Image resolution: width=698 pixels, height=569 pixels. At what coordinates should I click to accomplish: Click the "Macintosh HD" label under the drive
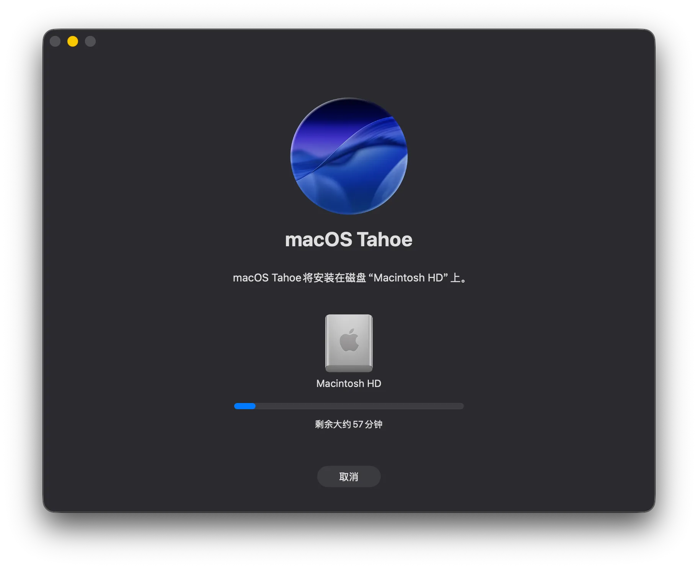[x=349, y=384]
